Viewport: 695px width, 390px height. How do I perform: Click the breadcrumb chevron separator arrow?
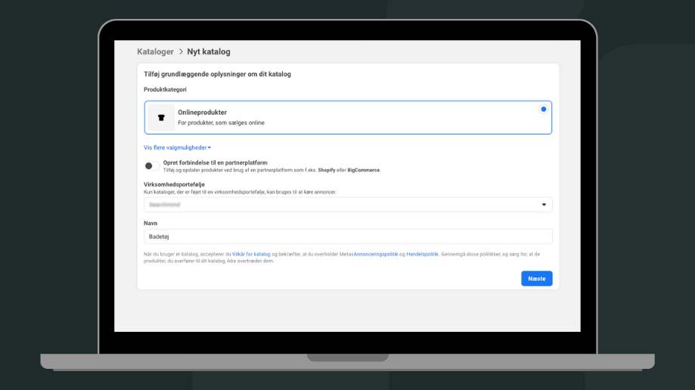(x=181, y=52)
